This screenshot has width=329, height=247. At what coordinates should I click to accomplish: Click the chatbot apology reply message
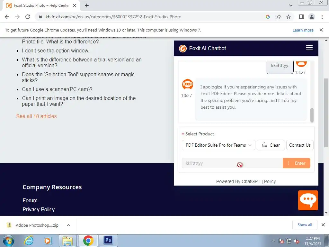[251, 99]
